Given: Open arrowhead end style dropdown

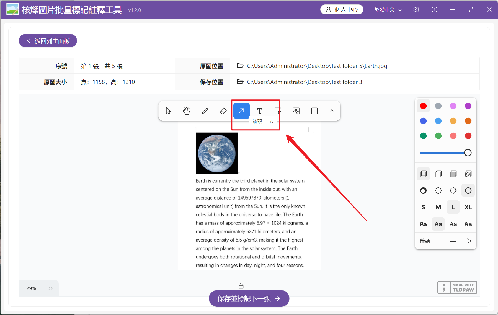Looking at the screenshot, I should pos(468,241).
